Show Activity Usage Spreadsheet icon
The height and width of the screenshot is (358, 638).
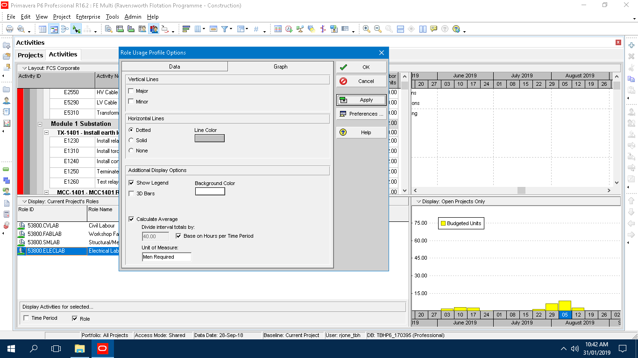point(120,29)
